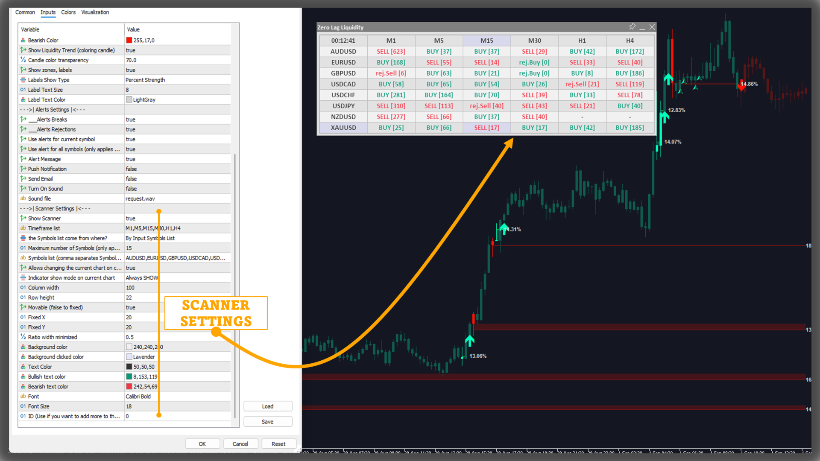The width and height of the screenshot is (820, 461).
Task: Switch to the Colors tab
Action: 68,12
